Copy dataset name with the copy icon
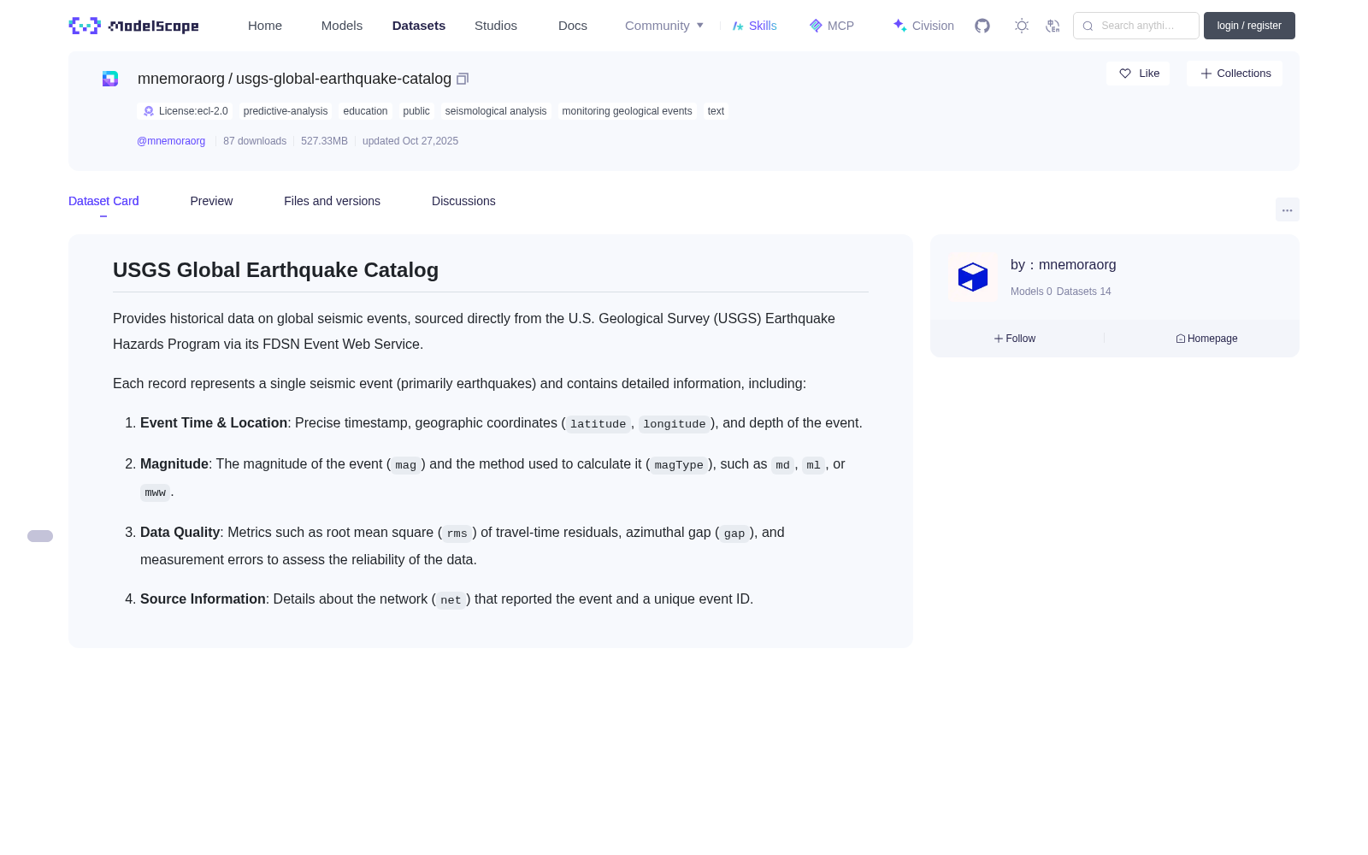This screenshot has height=855, width=1368. (x=463, y=79)
